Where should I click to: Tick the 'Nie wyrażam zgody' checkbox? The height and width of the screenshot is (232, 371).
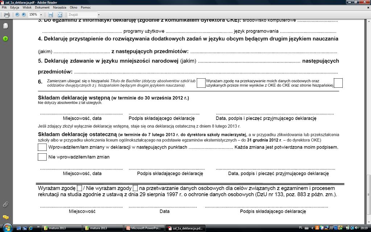tap(135, 188)
